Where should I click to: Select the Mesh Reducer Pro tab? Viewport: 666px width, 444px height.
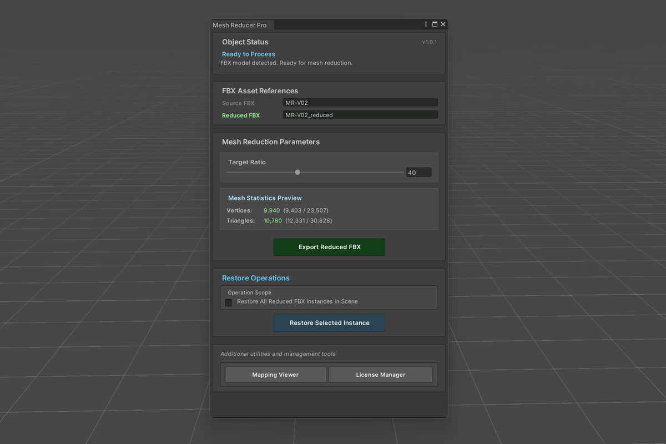point(240,25)
